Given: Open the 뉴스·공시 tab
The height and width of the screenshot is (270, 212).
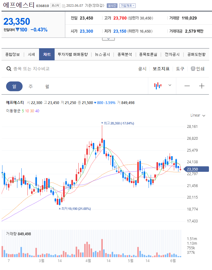Looking at the screenshot, I should click(102, 54).
